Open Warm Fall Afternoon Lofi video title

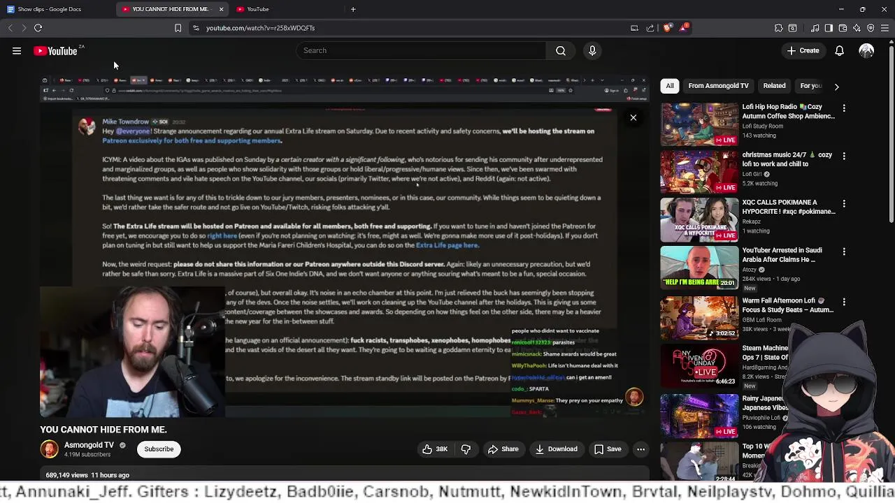[x=788, y=305]
